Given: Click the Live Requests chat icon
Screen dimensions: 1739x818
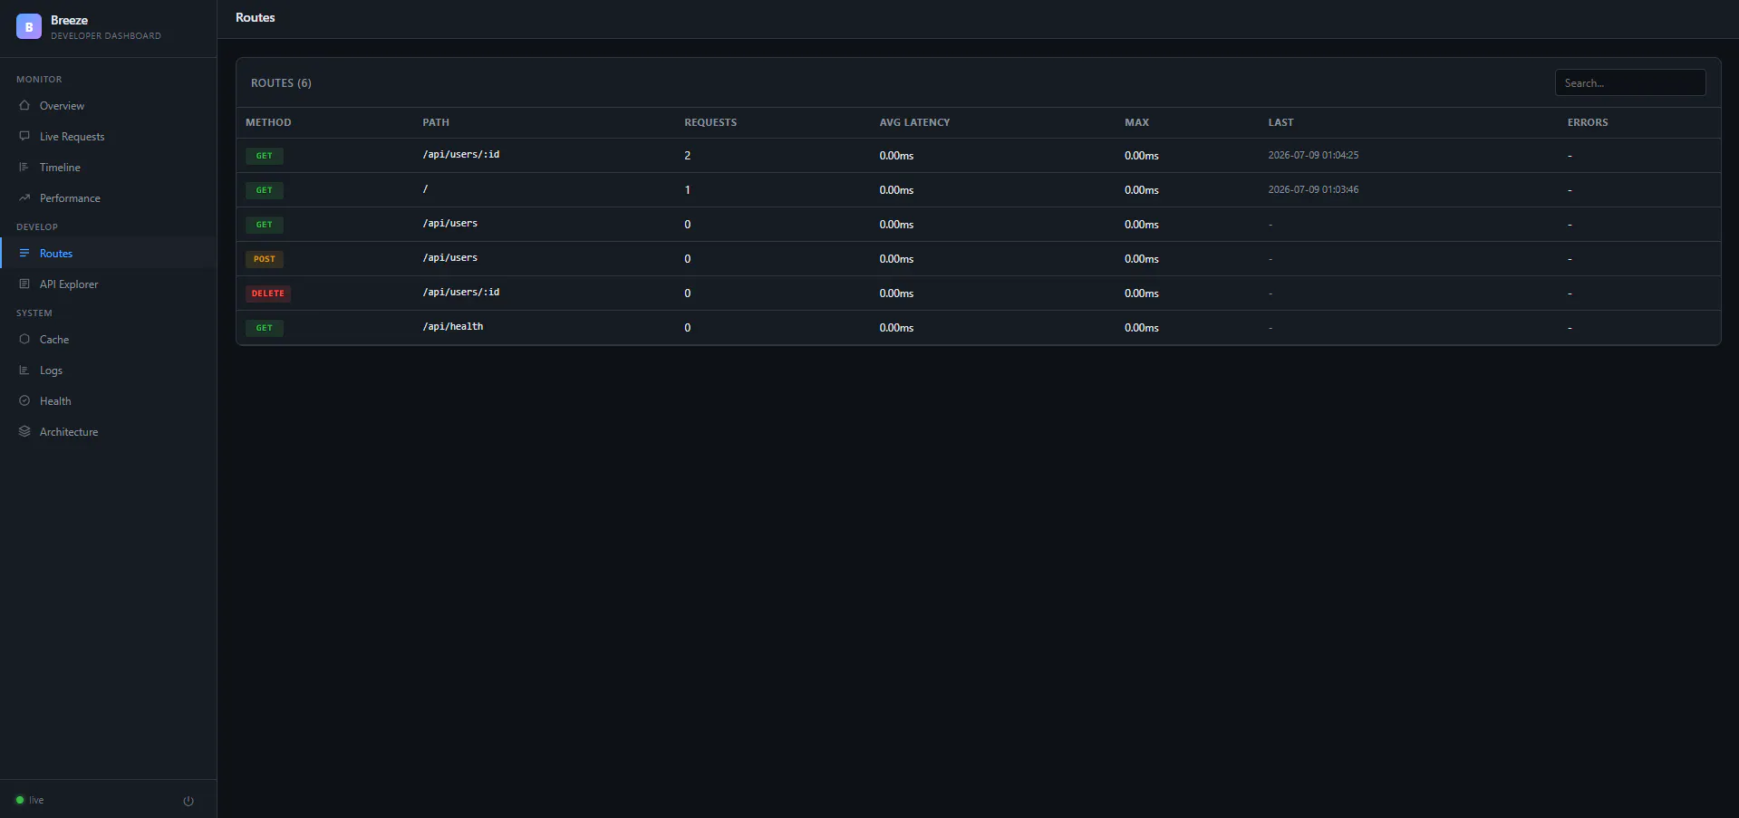Looking at the screenshot, I should point(24,137).
